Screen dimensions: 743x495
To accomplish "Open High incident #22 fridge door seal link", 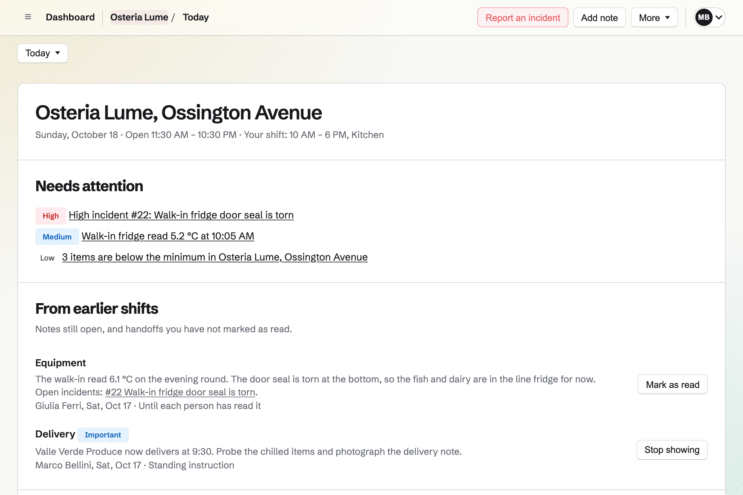I will pos(181,215).
